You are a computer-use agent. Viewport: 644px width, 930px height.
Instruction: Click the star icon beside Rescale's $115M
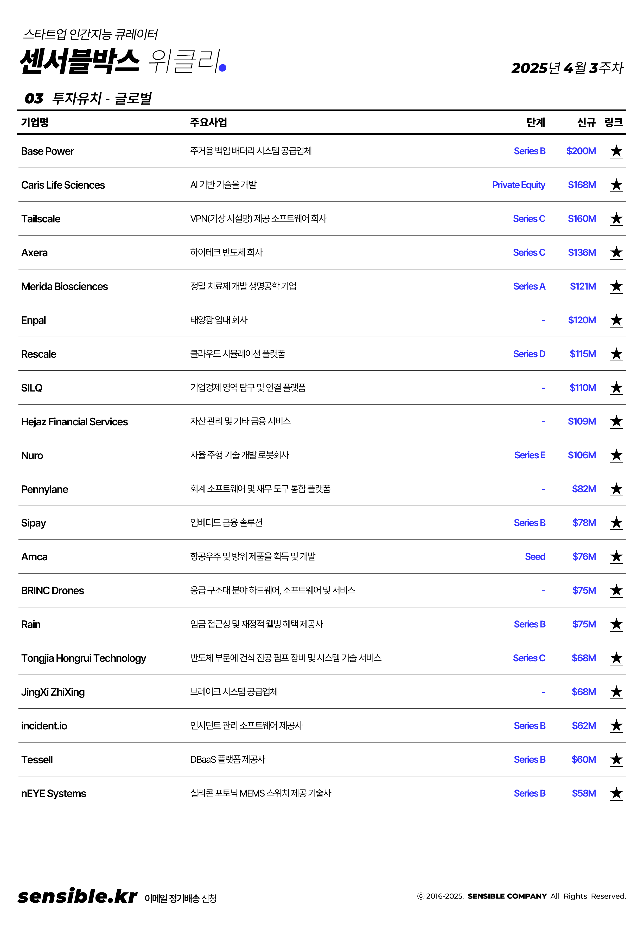point(616,354)
